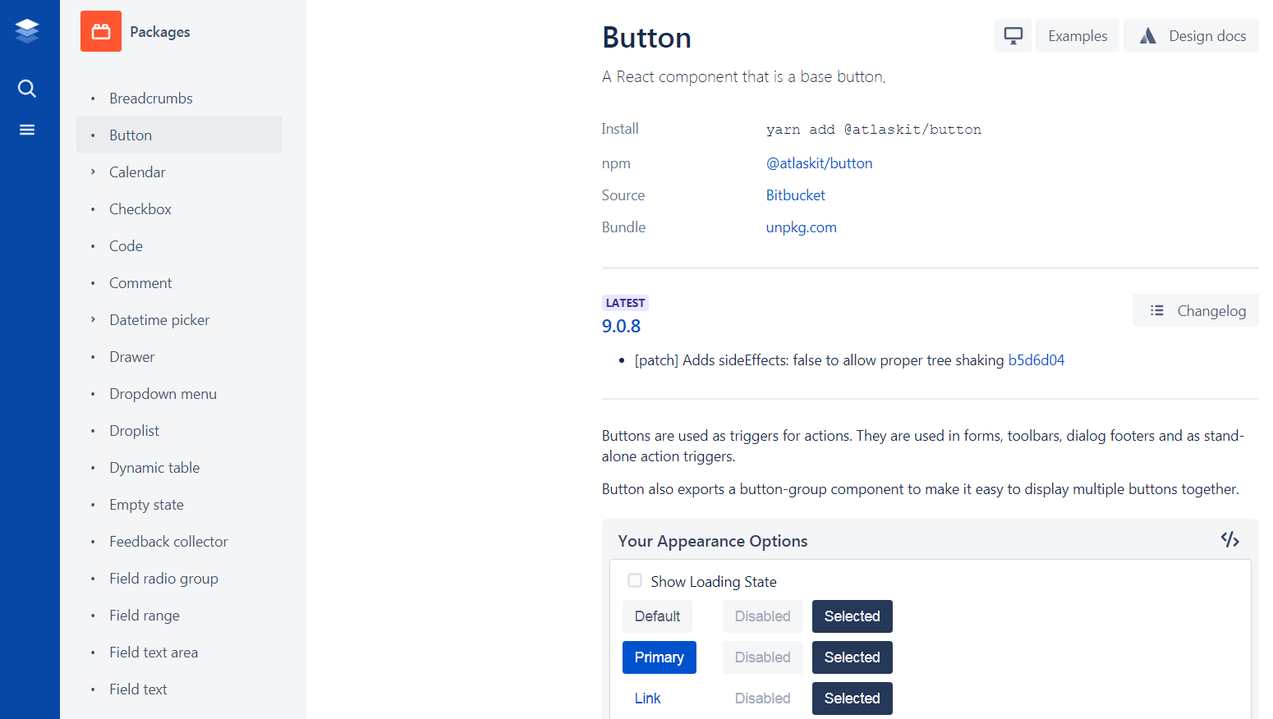Image resolution: width=1273 pixels, height=719 pixels.
Task: Go to Dynamic table package
Action: point(179,468)
